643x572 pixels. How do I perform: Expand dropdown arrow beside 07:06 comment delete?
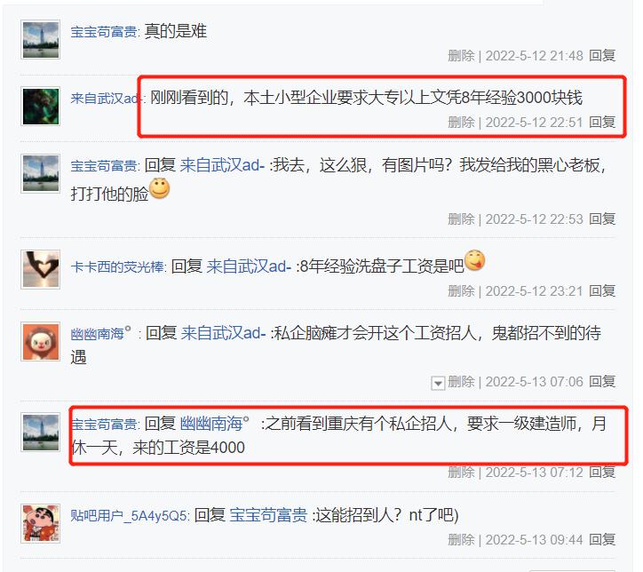pyautogui.click(x=438, y=384)
